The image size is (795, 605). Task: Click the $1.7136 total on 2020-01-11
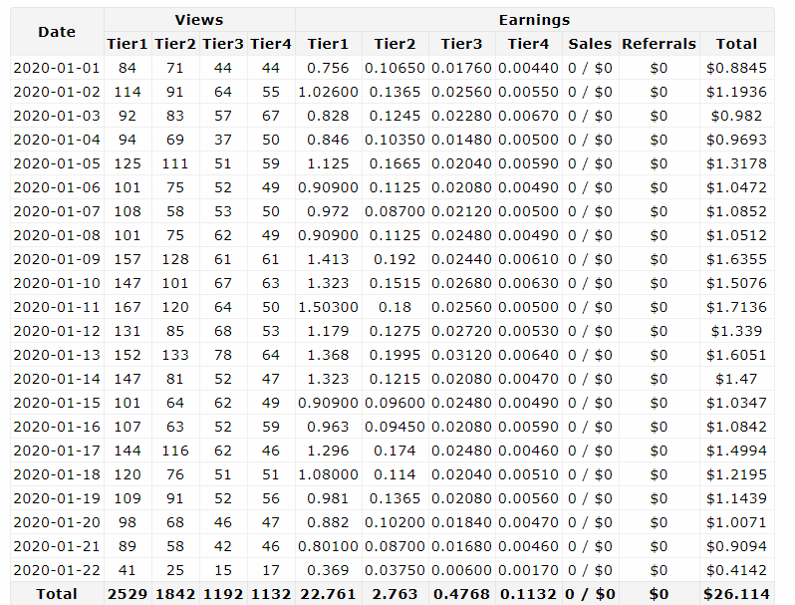click(x=736, y=307)
